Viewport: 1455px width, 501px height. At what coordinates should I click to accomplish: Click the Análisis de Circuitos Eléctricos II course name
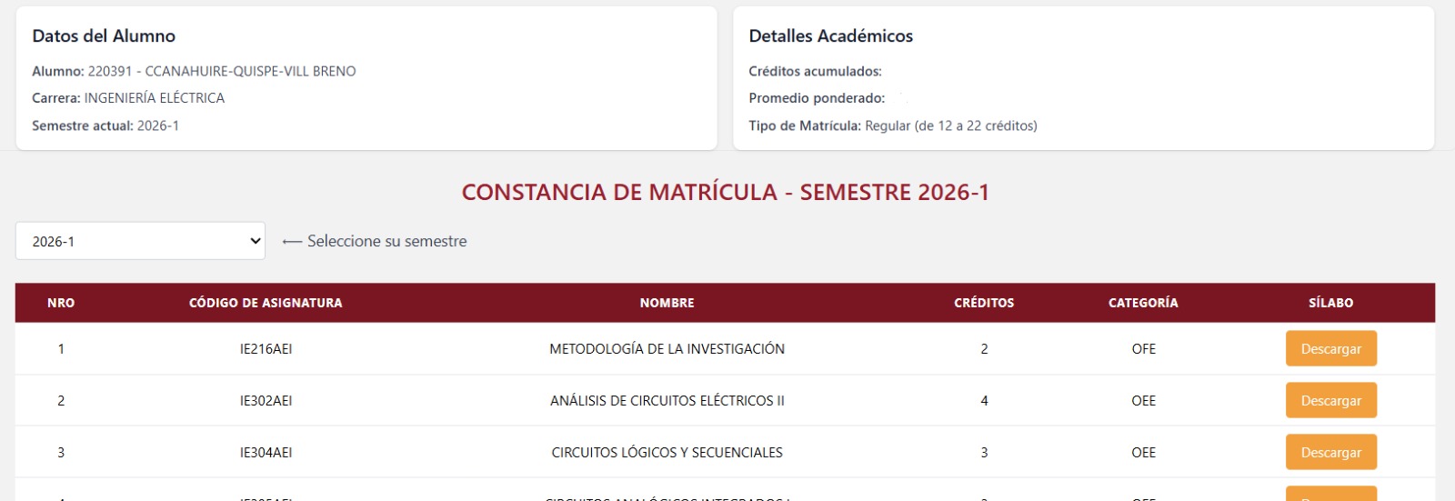pos(667,400)
